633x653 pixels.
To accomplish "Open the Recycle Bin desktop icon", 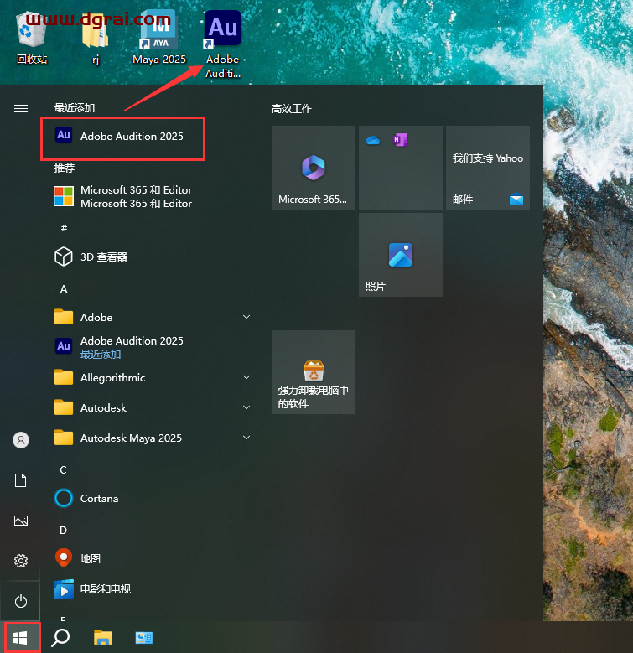I will pos(32,39).
